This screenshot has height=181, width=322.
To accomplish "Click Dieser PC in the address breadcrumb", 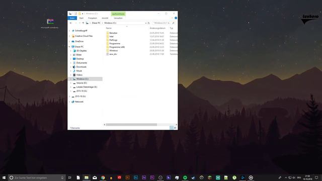I will point(96,23).
